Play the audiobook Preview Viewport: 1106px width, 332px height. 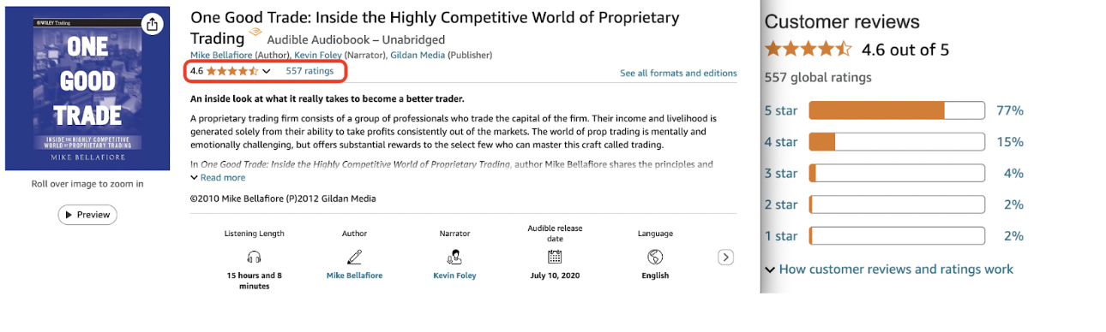coord(87,215)
